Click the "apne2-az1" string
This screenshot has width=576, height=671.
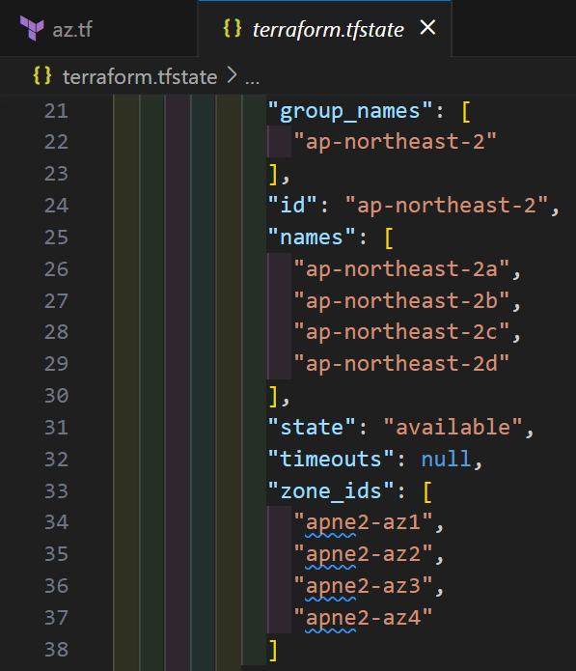(x=363, y=522)
